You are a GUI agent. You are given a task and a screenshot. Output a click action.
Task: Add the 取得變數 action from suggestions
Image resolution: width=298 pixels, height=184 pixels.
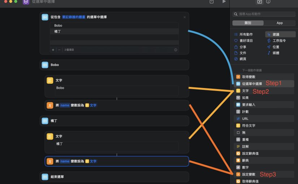tap(249, 77)
